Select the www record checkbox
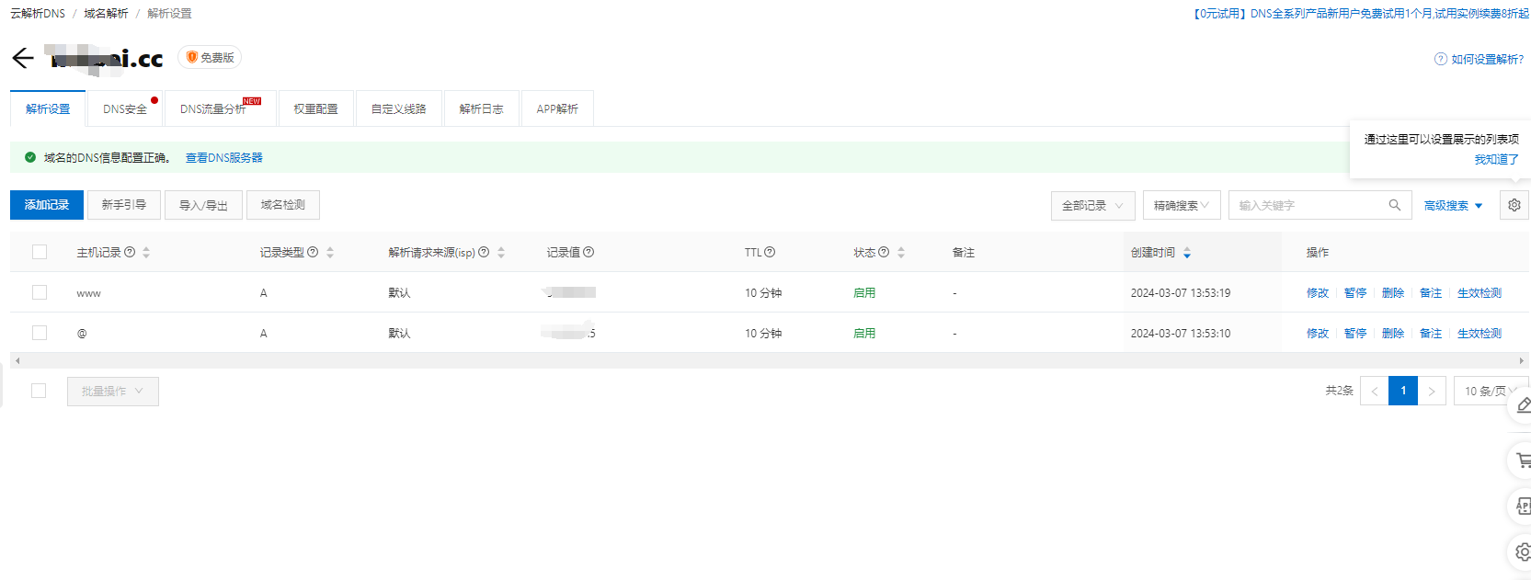This screenshot has width=1531, height=580. tap(40, 292)
